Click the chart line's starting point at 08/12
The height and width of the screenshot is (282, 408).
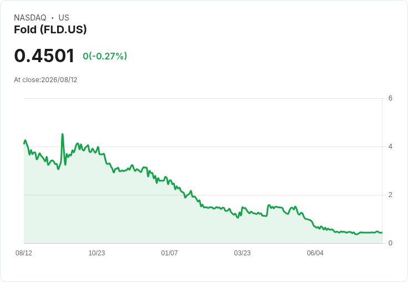(24, 143)
